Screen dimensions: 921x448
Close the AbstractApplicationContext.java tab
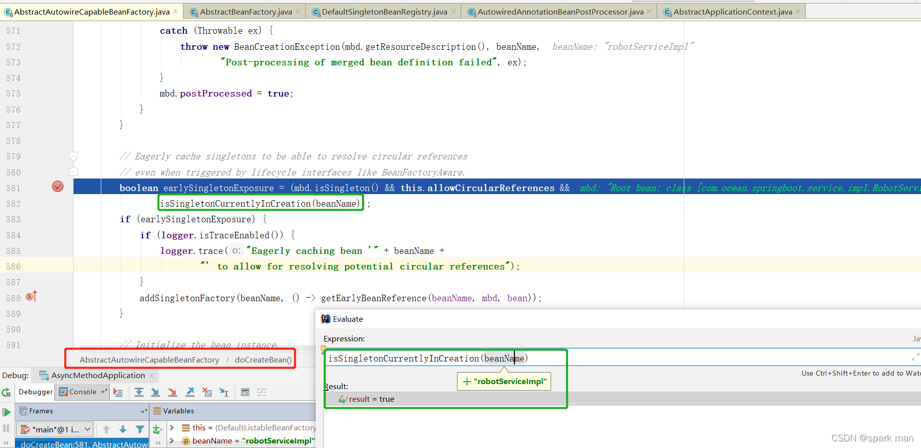(798, 12)
